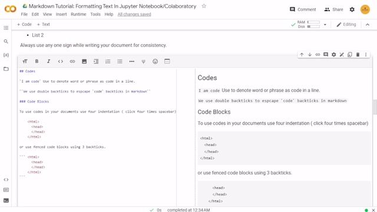The width and height of the screenshot is (377, 212).
Task: Add a numbered list
Action: (x=108, y=61)
